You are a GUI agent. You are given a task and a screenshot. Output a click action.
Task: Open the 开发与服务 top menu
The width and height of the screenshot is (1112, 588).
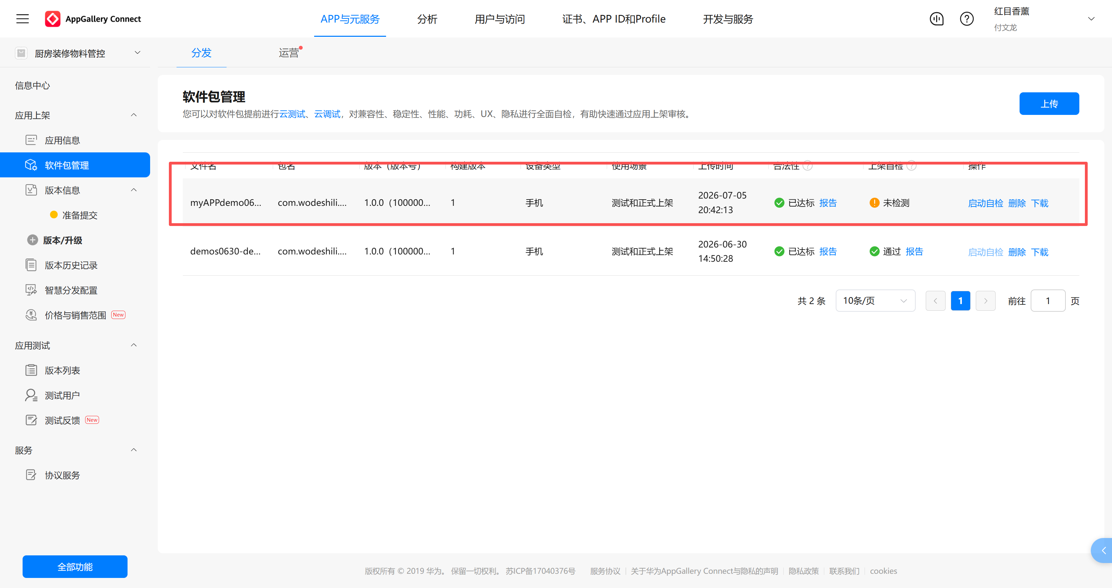pos(728,19)
